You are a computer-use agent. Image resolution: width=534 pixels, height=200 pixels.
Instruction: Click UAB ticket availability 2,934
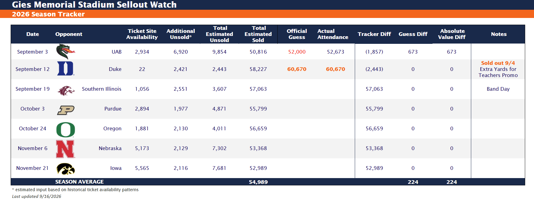pyautogui.click(x=142, y=52)
